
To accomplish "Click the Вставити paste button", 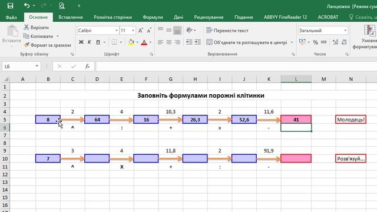I will pos(12,36).
